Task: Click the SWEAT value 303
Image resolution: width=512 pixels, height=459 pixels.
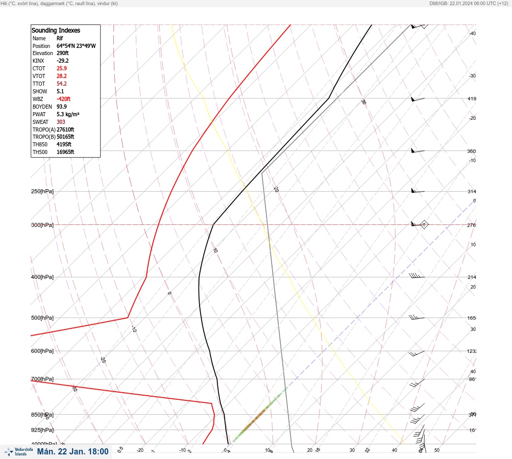Action: (x=61, y=122)
